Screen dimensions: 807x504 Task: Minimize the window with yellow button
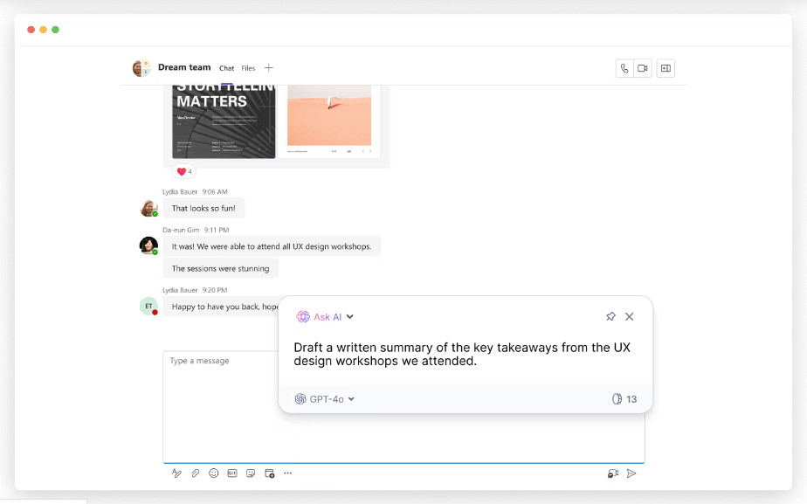44,30
